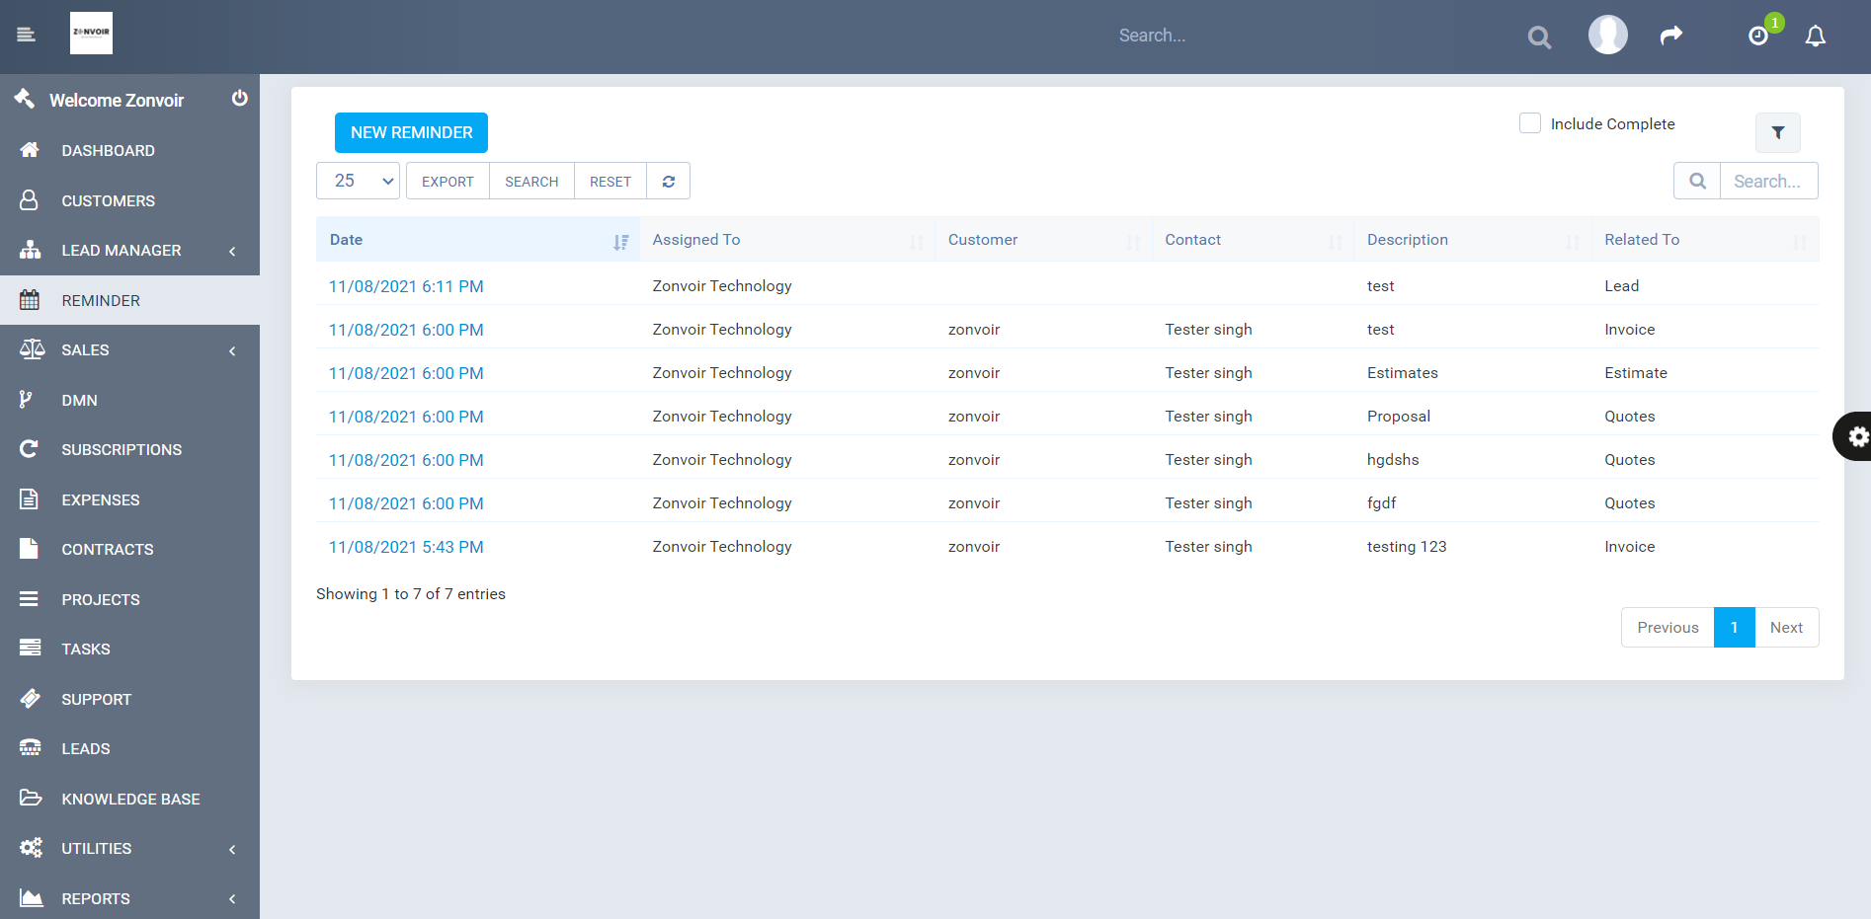Expand the SALES menu section
Image resolution: width=1871 pixels, height=919 pixels.
[x=129, y=349]
